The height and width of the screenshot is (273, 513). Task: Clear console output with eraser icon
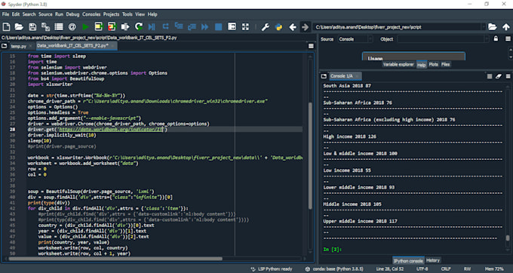click(x=499, y=76)
